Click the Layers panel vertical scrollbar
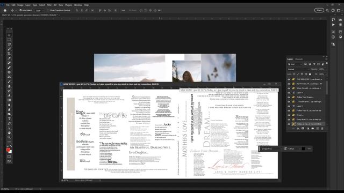 [x=327, y=87]
